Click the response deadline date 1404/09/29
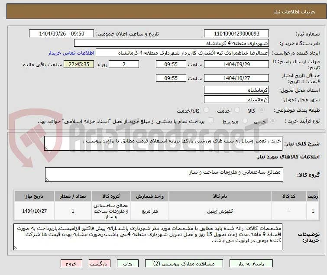The image size is (327, 275). coord(236,64)
